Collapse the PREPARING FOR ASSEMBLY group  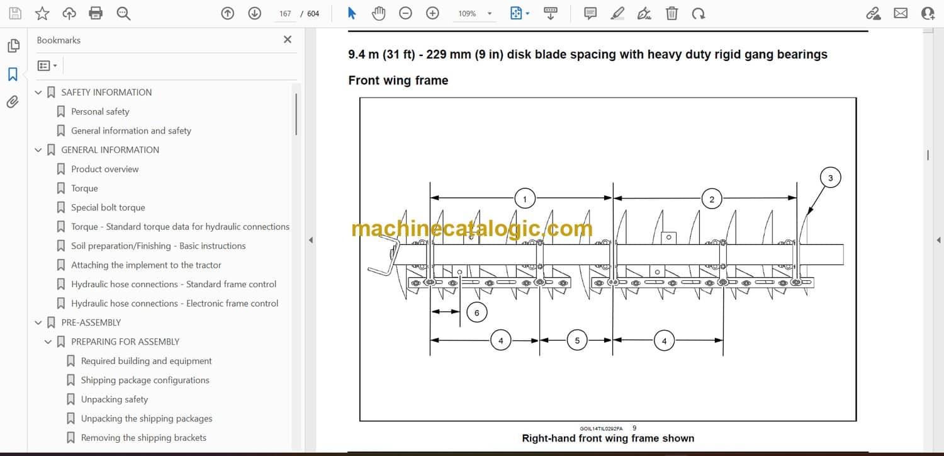coord(48,342)
